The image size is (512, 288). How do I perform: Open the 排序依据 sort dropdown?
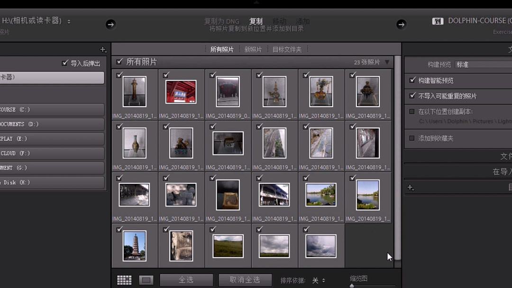(318, 279)
